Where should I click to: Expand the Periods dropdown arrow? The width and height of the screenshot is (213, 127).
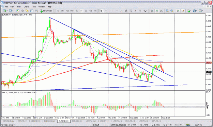click(197, 11)
